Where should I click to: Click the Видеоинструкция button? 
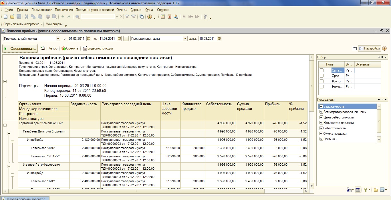tap(98, 48)
